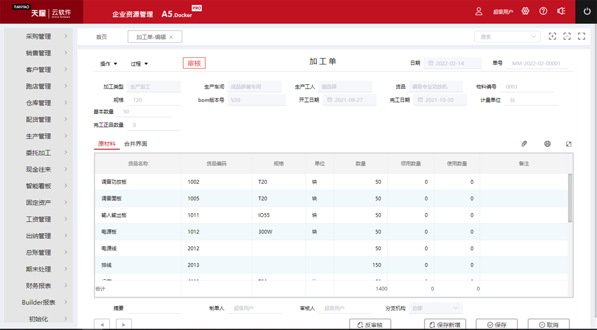Click the power logout icon
Viewport: 597px width, 330px height.
point(587,11)
